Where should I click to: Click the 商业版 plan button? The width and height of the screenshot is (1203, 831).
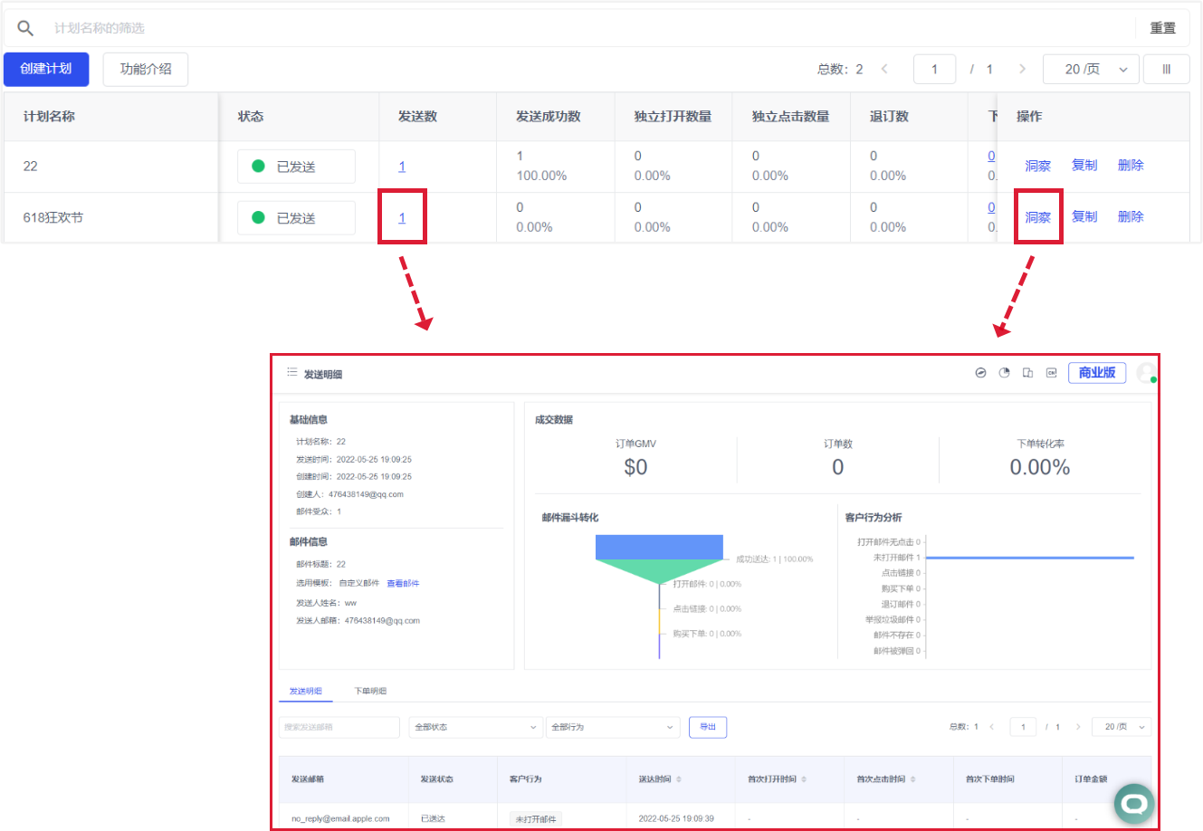(x=1097, y=373)
